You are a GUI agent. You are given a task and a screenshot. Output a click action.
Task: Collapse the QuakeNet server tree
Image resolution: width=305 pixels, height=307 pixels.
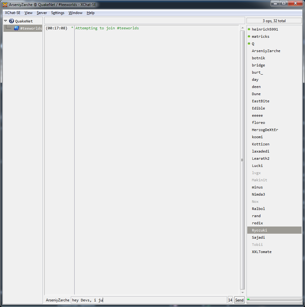click(6, 21)
